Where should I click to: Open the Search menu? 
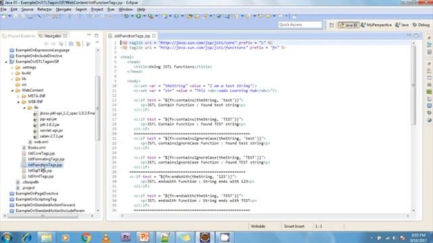[81, 9]
